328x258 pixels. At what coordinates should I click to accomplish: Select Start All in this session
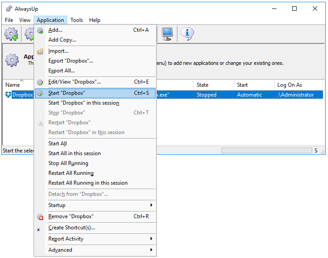coord(95,153)
